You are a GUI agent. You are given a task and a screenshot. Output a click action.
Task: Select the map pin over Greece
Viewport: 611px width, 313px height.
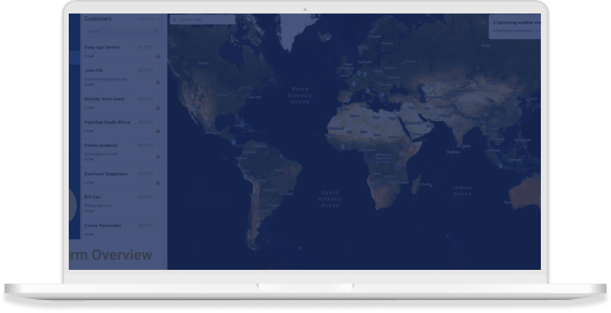point(382,96)
